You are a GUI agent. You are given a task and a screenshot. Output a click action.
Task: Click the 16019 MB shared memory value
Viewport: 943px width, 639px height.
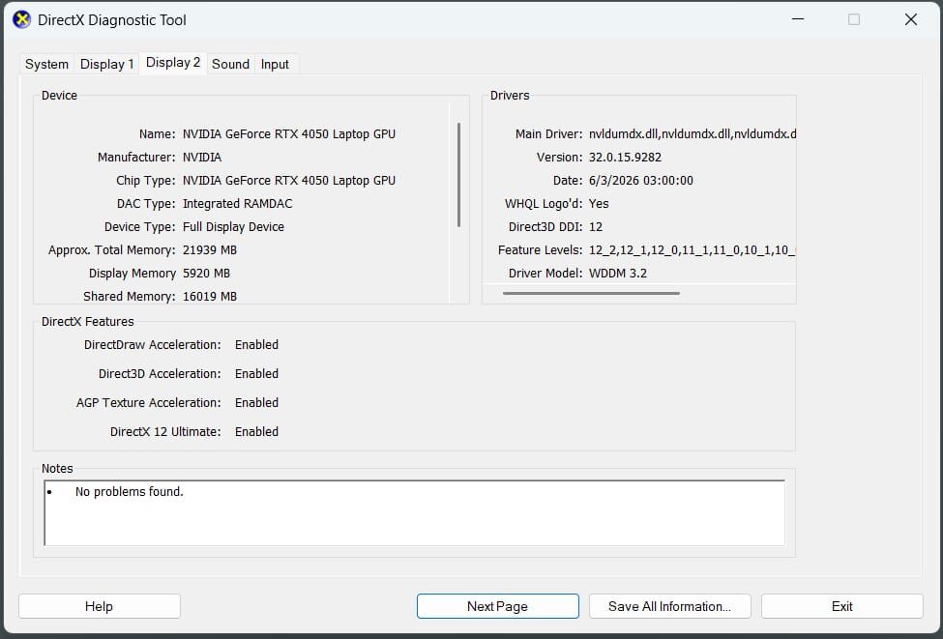(209, 297)
